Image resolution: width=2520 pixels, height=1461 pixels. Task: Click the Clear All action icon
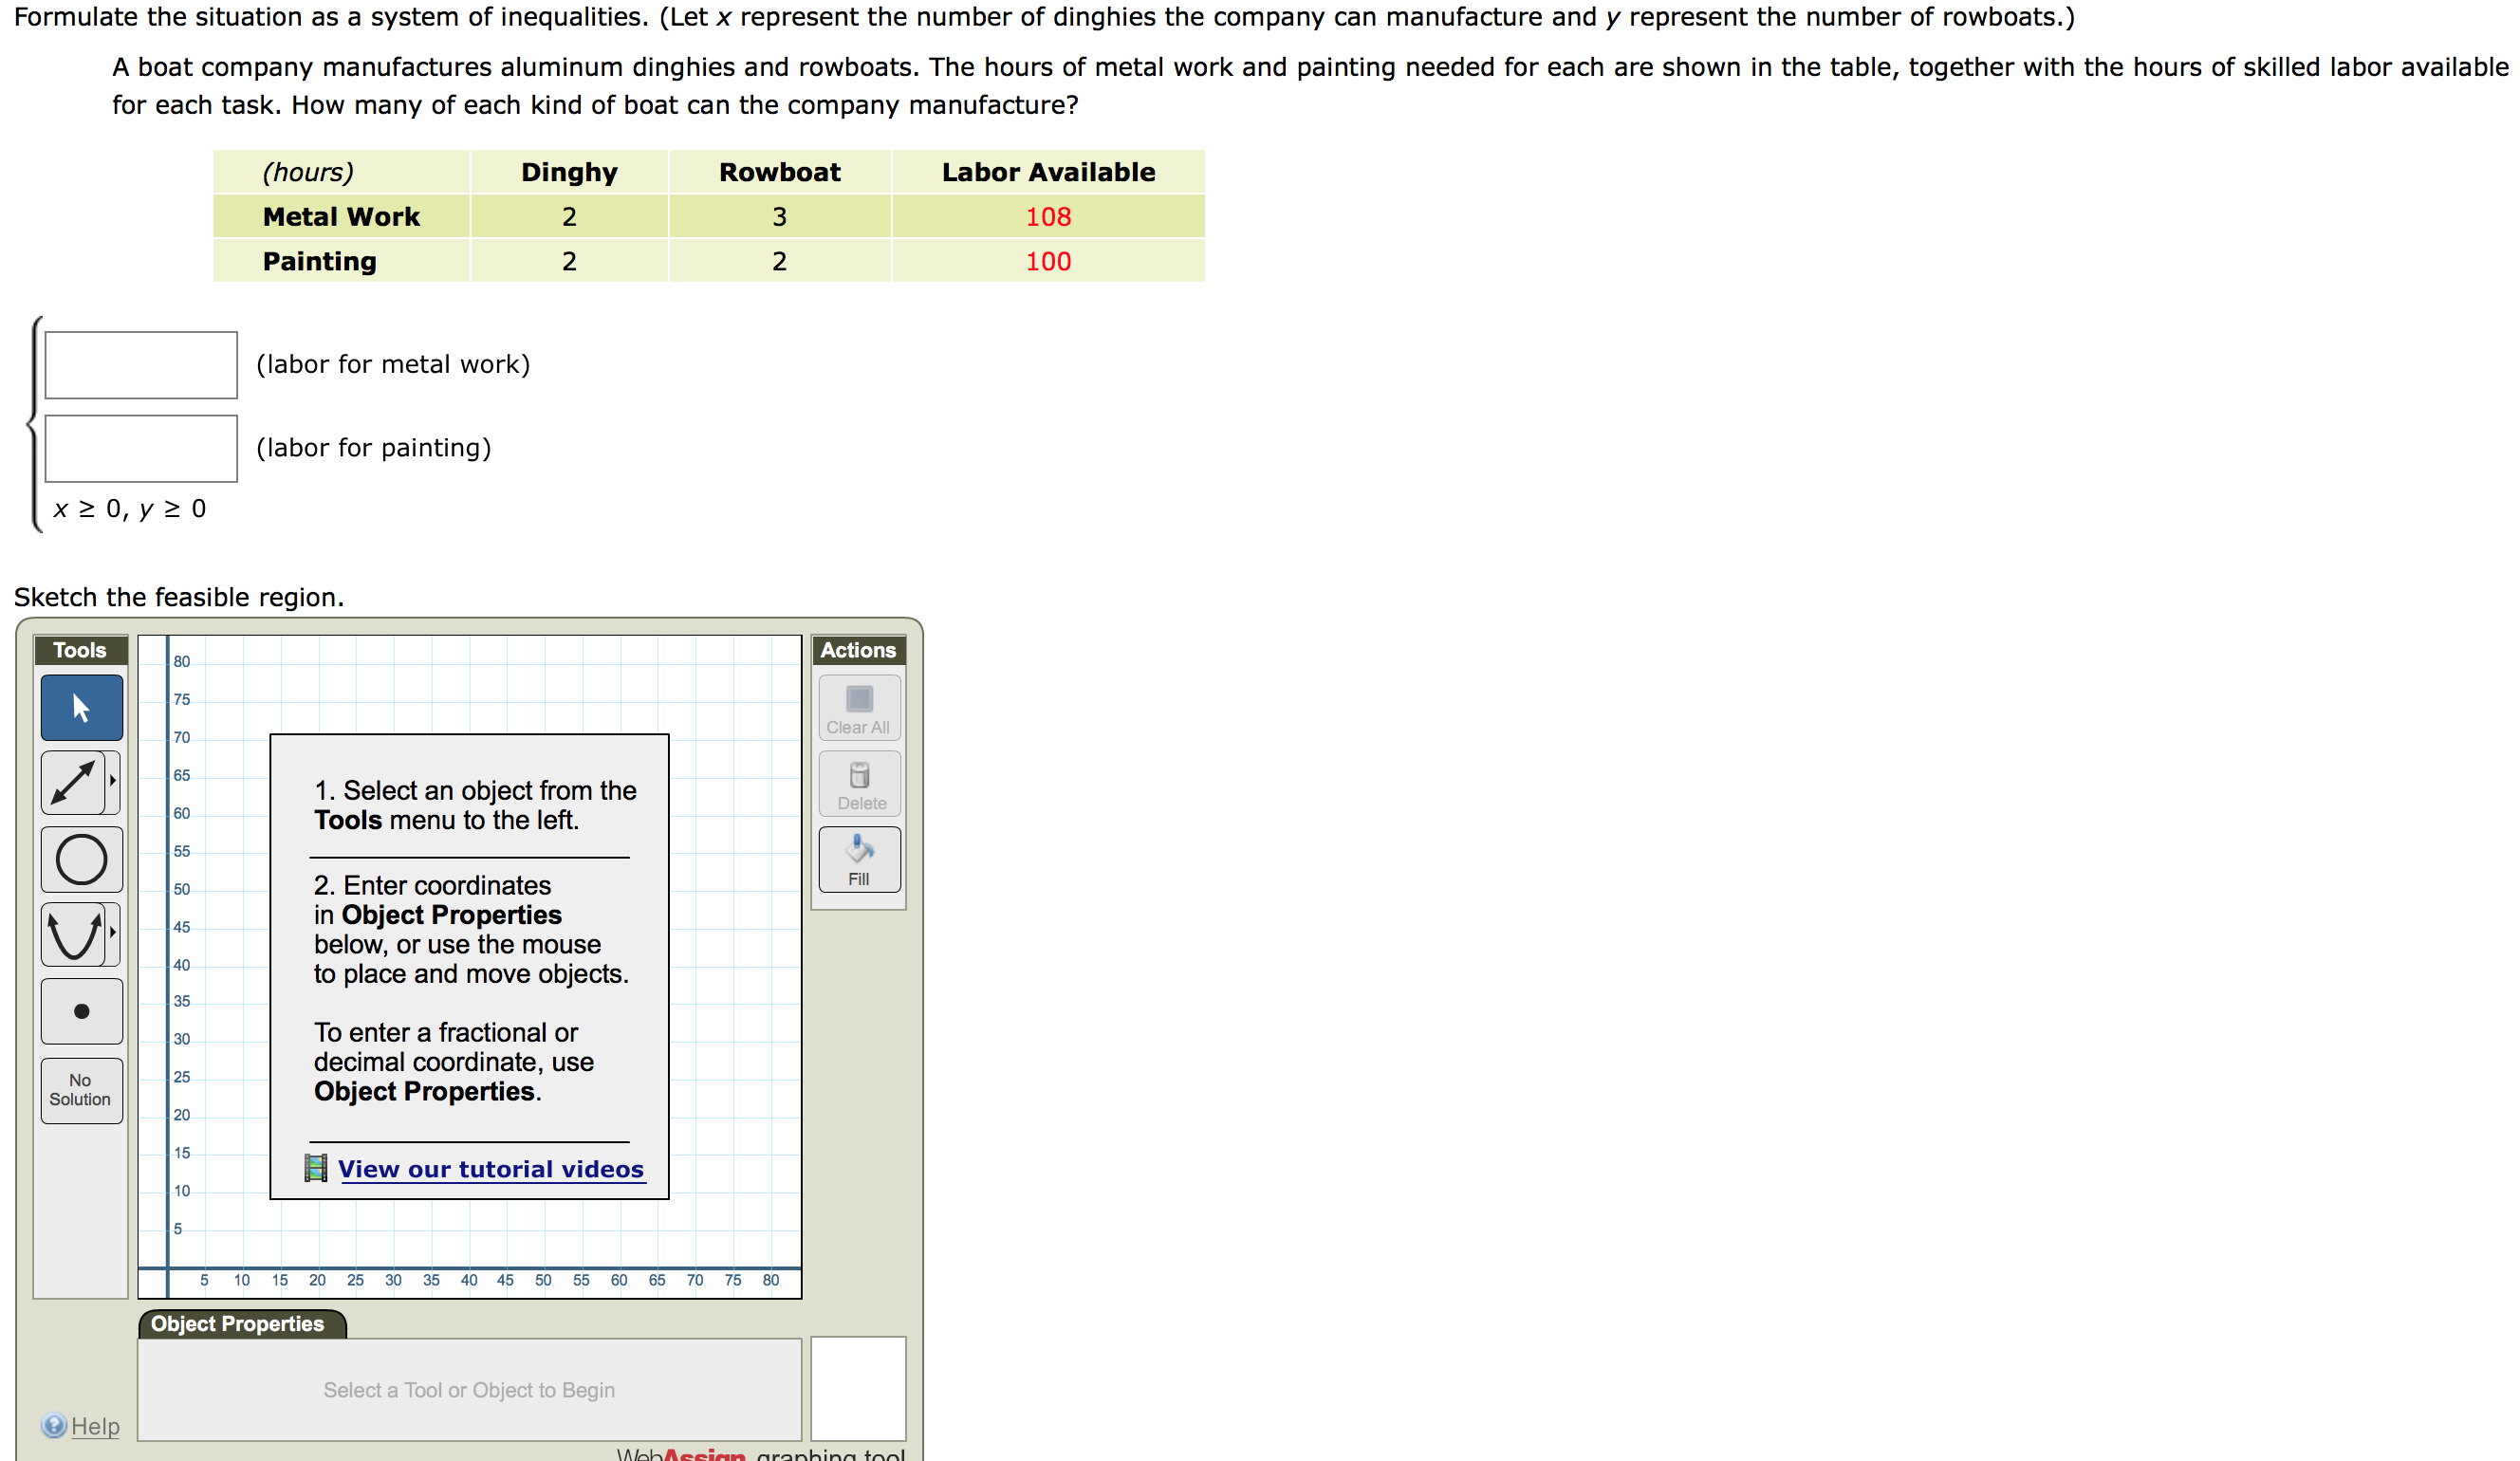coord(858,700)
